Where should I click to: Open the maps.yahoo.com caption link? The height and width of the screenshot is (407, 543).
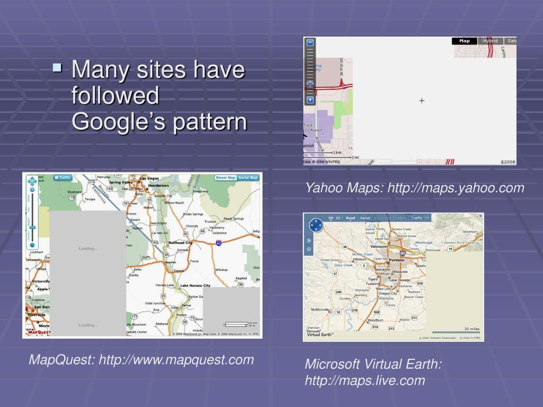456,188
